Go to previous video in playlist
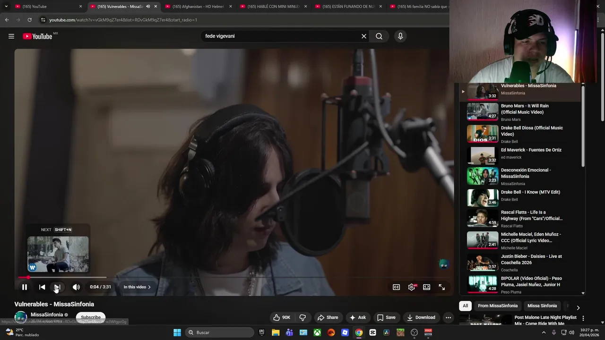Image resolution: width=605 pixels, height=340 pixels. tap(42, 287)
